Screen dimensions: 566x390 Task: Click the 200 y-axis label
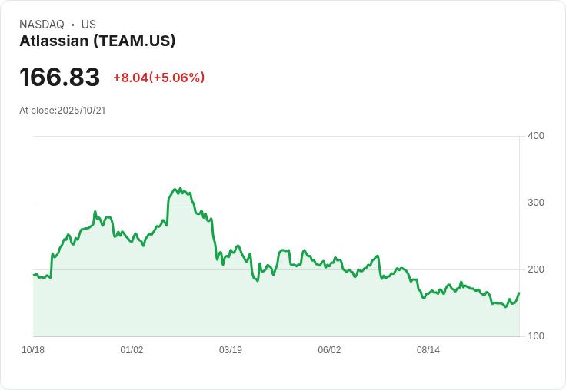point(536,269)
